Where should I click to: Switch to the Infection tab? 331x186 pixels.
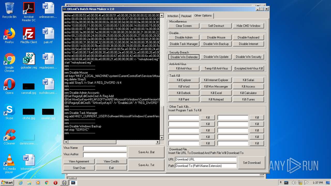[x=173, y=16]
